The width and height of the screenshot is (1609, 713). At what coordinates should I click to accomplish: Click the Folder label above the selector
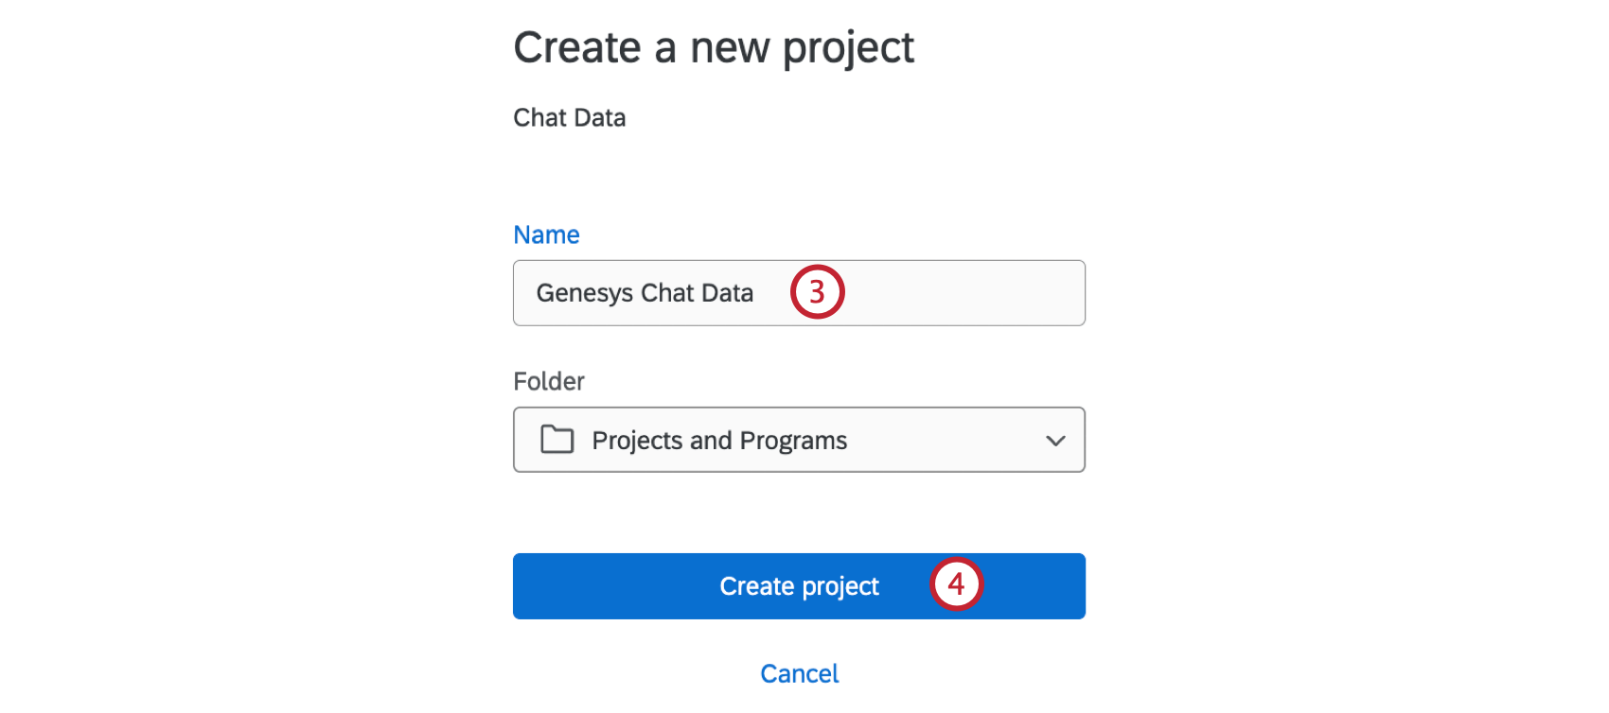pyautogui.click(x=549, y=381)
